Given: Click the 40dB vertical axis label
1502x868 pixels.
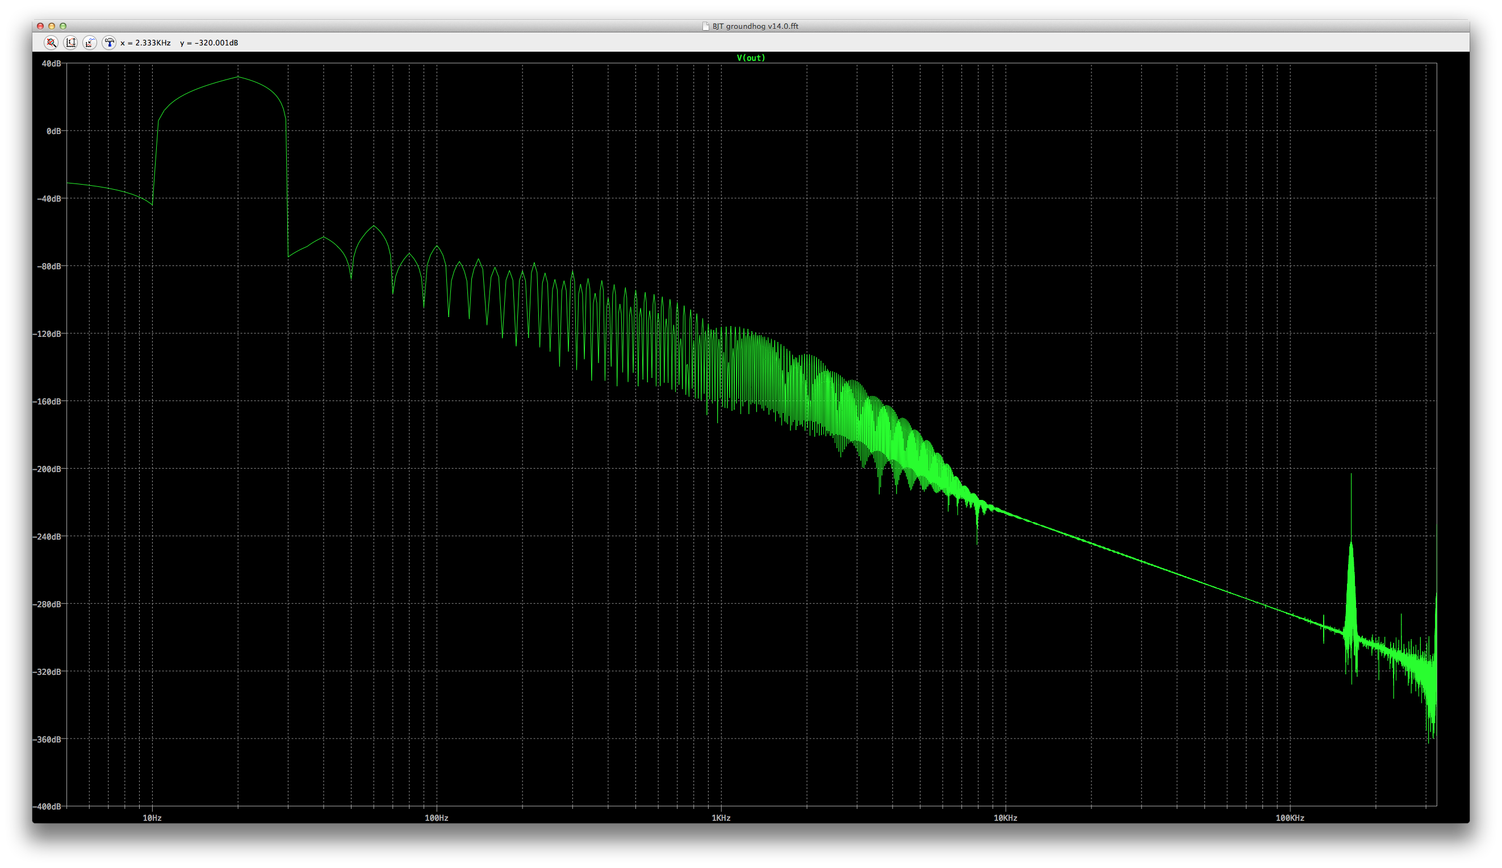Looking at the screenshot, I should 51,64.
